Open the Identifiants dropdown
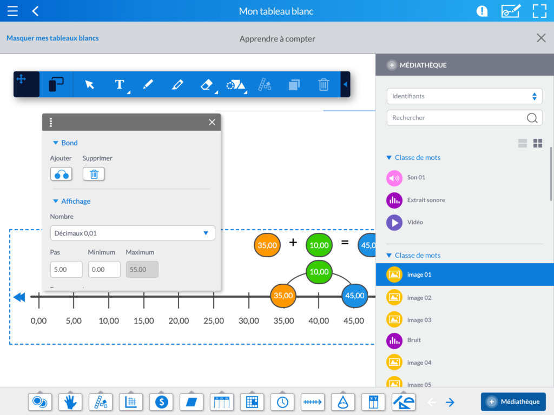The height and width of the screenshot is (415, 554). pos(464,96)
